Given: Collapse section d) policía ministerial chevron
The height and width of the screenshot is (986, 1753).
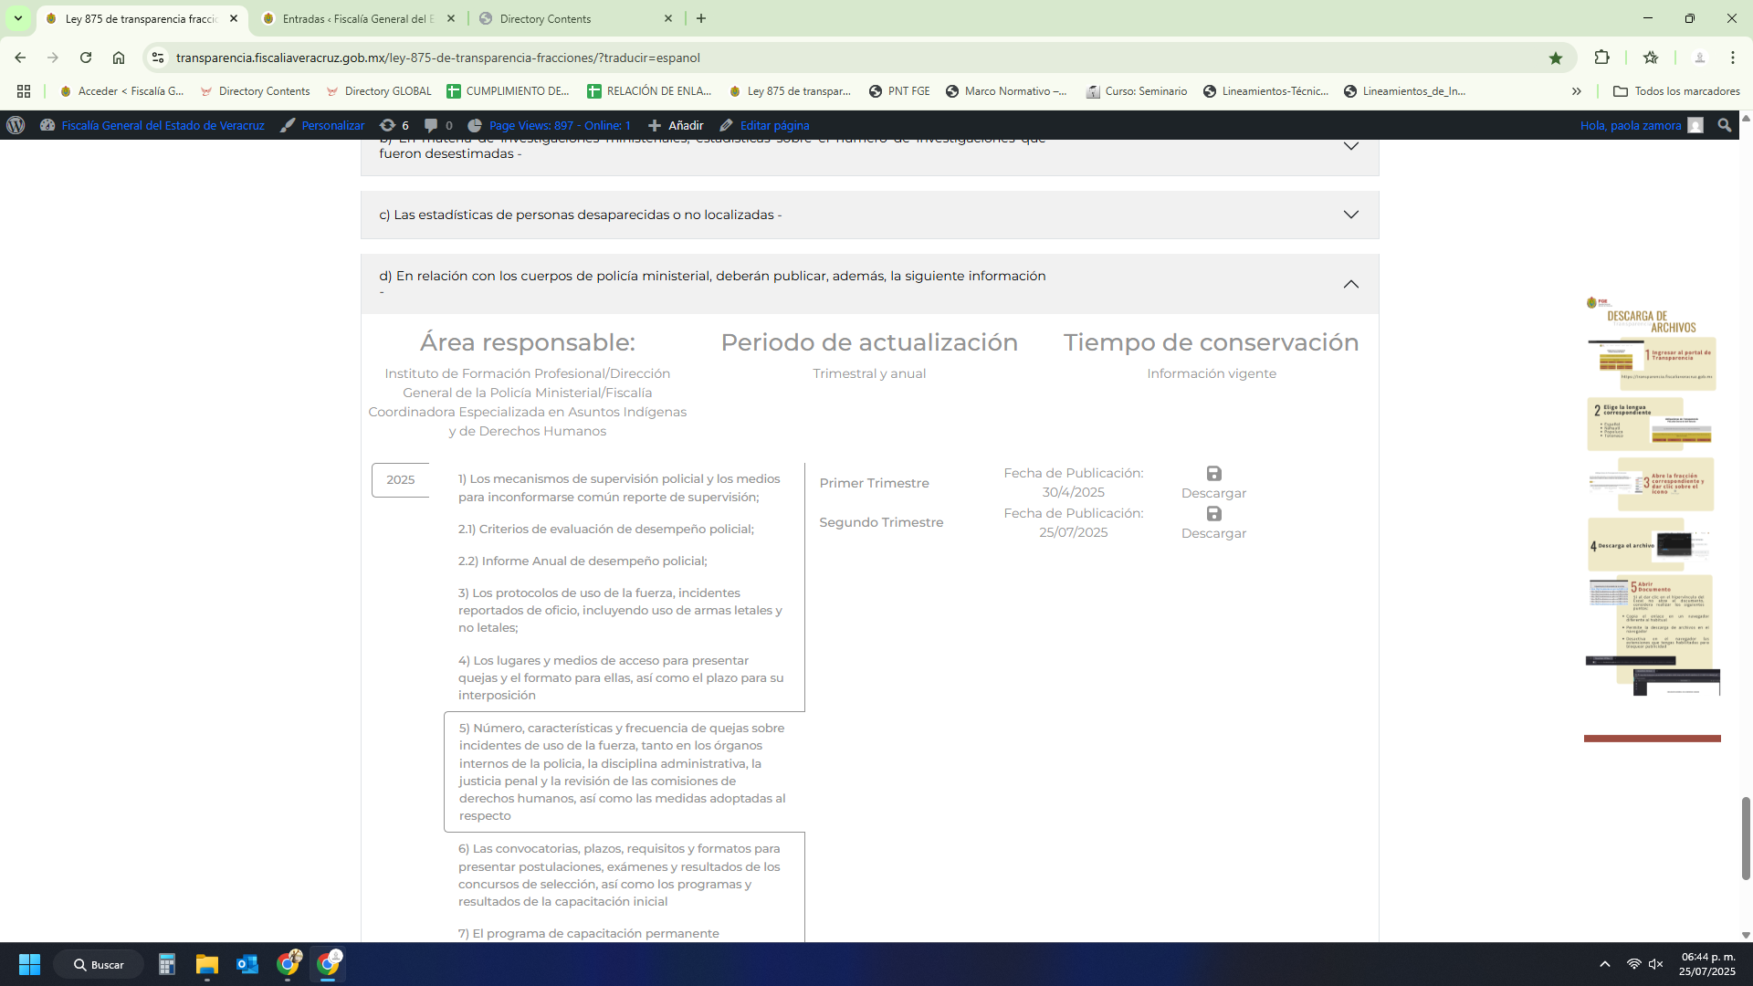Looking at the screenshot, I should (1350, 284).
